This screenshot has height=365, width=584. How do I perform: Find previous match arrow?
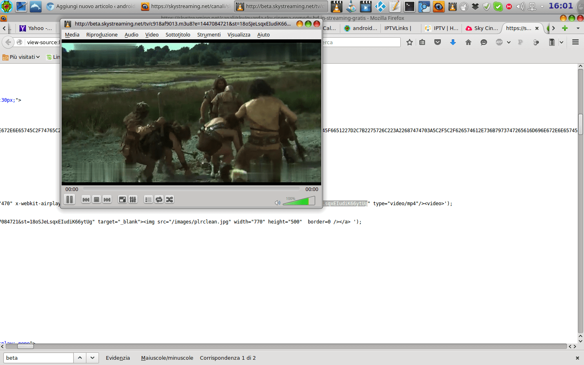pyautogui.click(x=80, y=358)
